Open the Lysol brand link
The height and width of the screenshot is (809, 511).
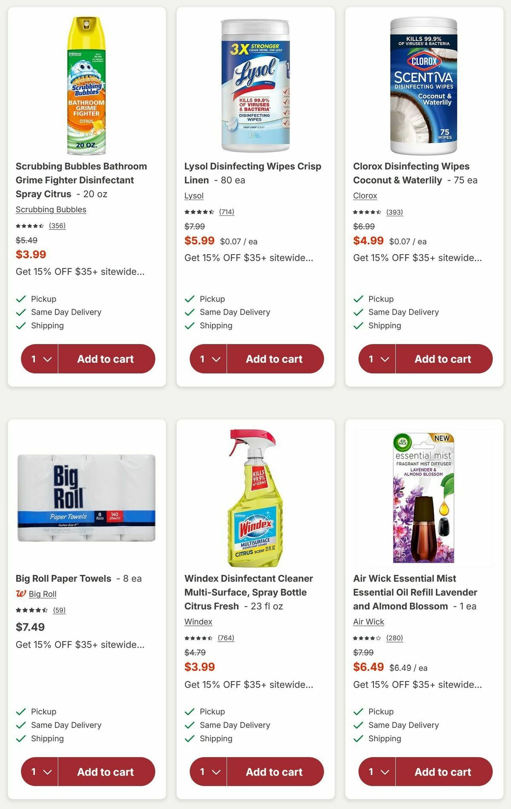pyautogui.click(x=194, y=195)
